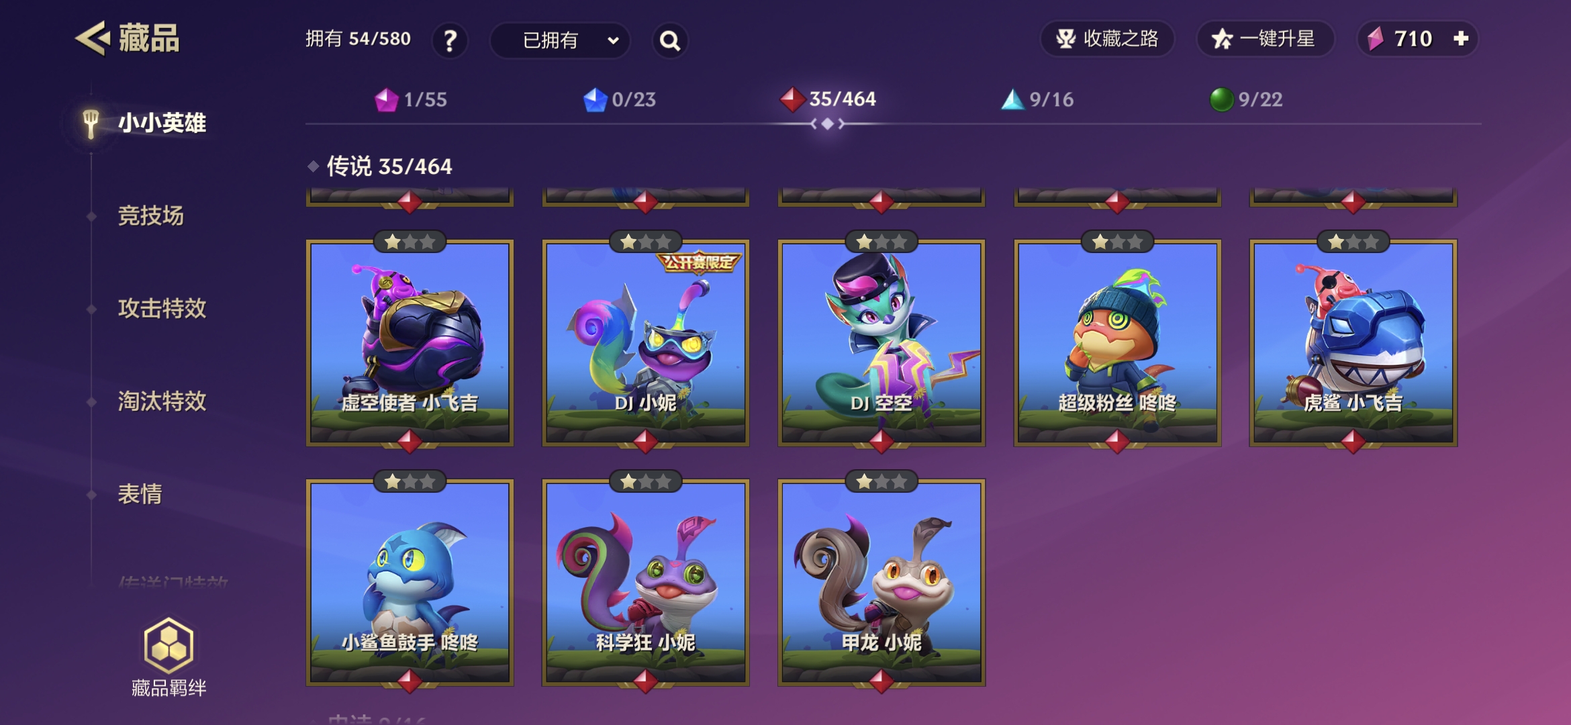Click the 收藏之路 button
Viewport: 1571px width, 725px height.
1107,39
